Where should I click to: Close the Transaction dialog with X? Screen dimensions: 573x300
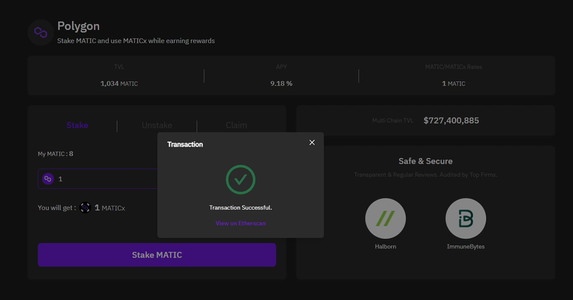coord(312,142)
